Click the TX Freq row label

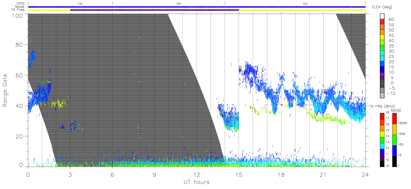18,10
